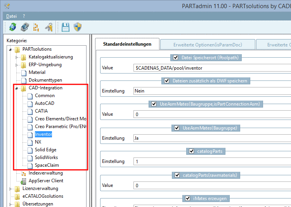The image size is (291, 207).
Task: Select the Inventor tree item
Action: (x=43, y=134)
